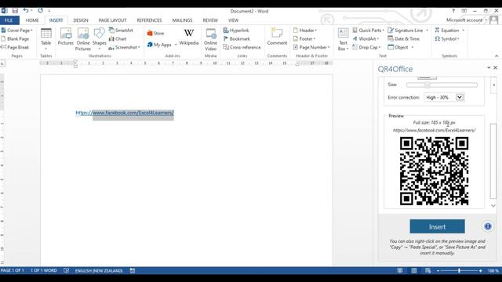This screenshot has width=502, height=282.
Task: Click the Drop Cap button
Action: (366, 47)
